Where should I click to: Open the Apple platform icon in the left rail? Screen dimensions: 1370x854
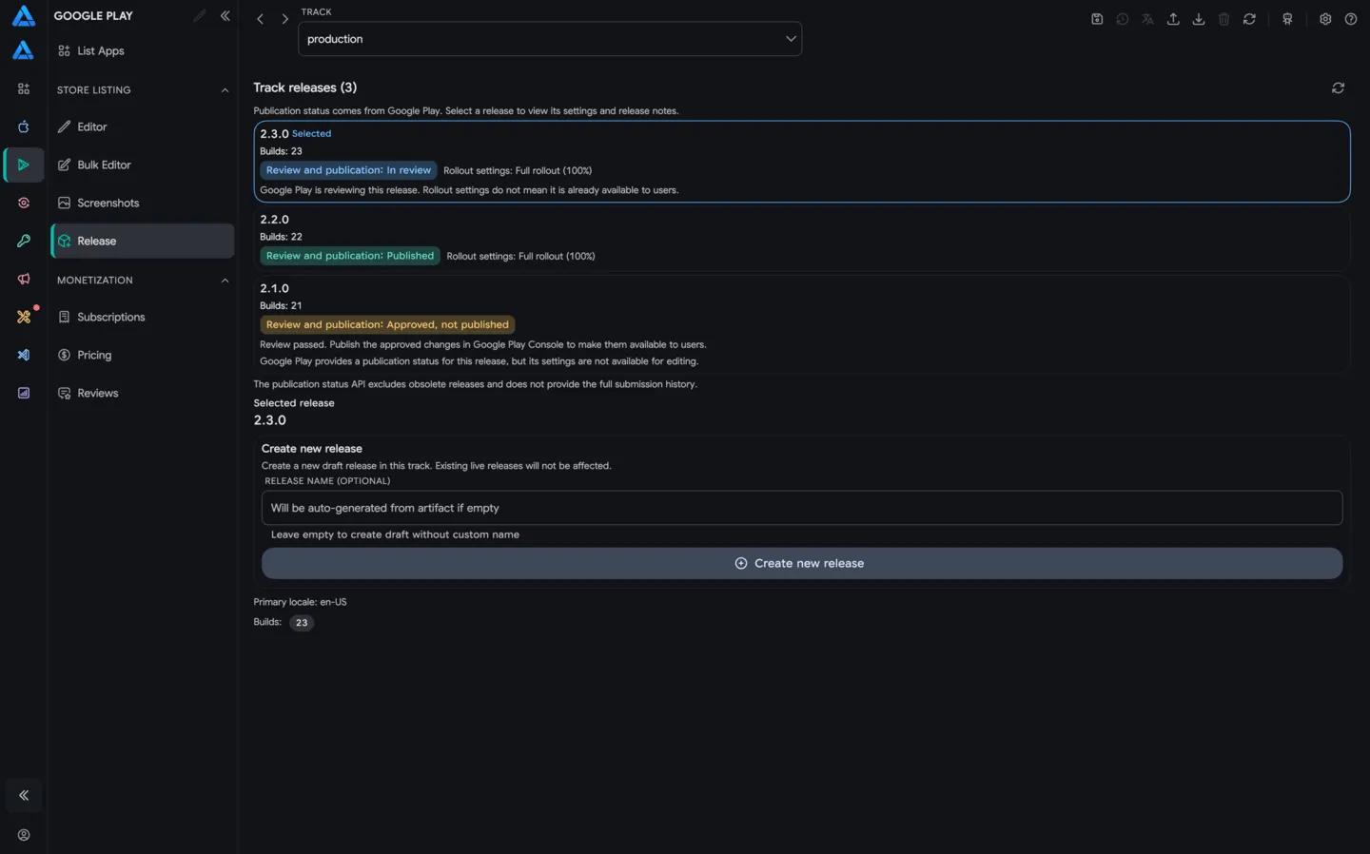[x=24, y=126]
